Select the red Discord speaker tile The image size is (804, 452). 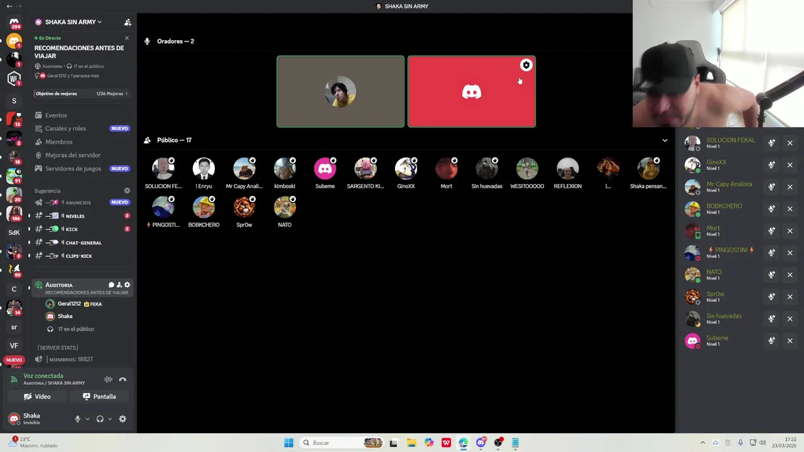472,92
